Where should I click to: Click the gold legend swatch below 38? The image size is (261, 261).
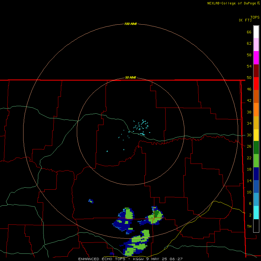point(256,123)
